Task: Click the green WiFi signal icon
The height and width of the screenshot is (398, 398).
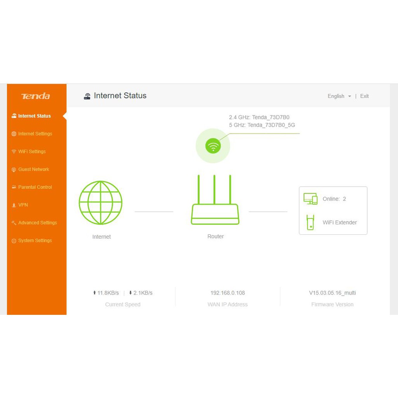Action: tap(213, 146)
